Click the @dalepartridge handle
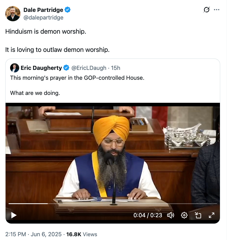The height and width of the screenshot is (240, 227). pyautogui.click(x=43, y=18)
